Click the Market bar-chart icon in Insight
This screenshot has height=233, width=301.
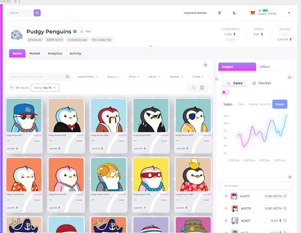point(254,83)
